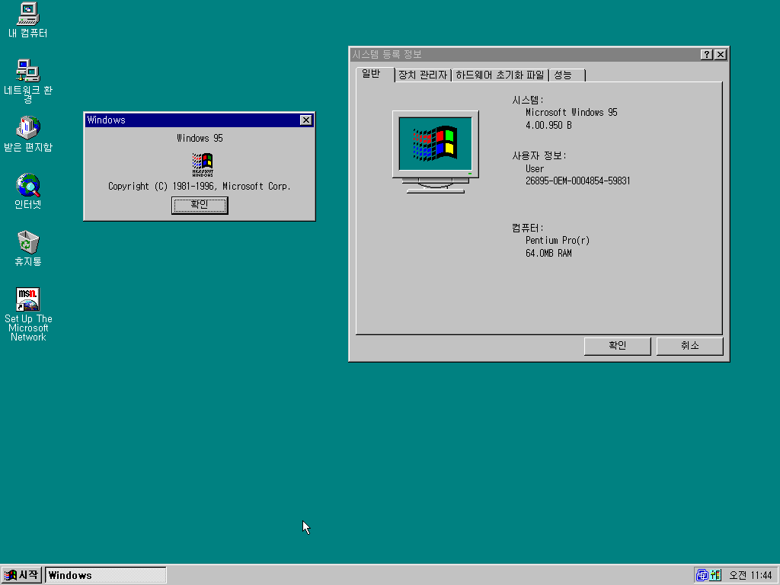The image size is (780, 585).
Task: Click the 'Microsoft Windows 95' text
Action: click(571, 113)
